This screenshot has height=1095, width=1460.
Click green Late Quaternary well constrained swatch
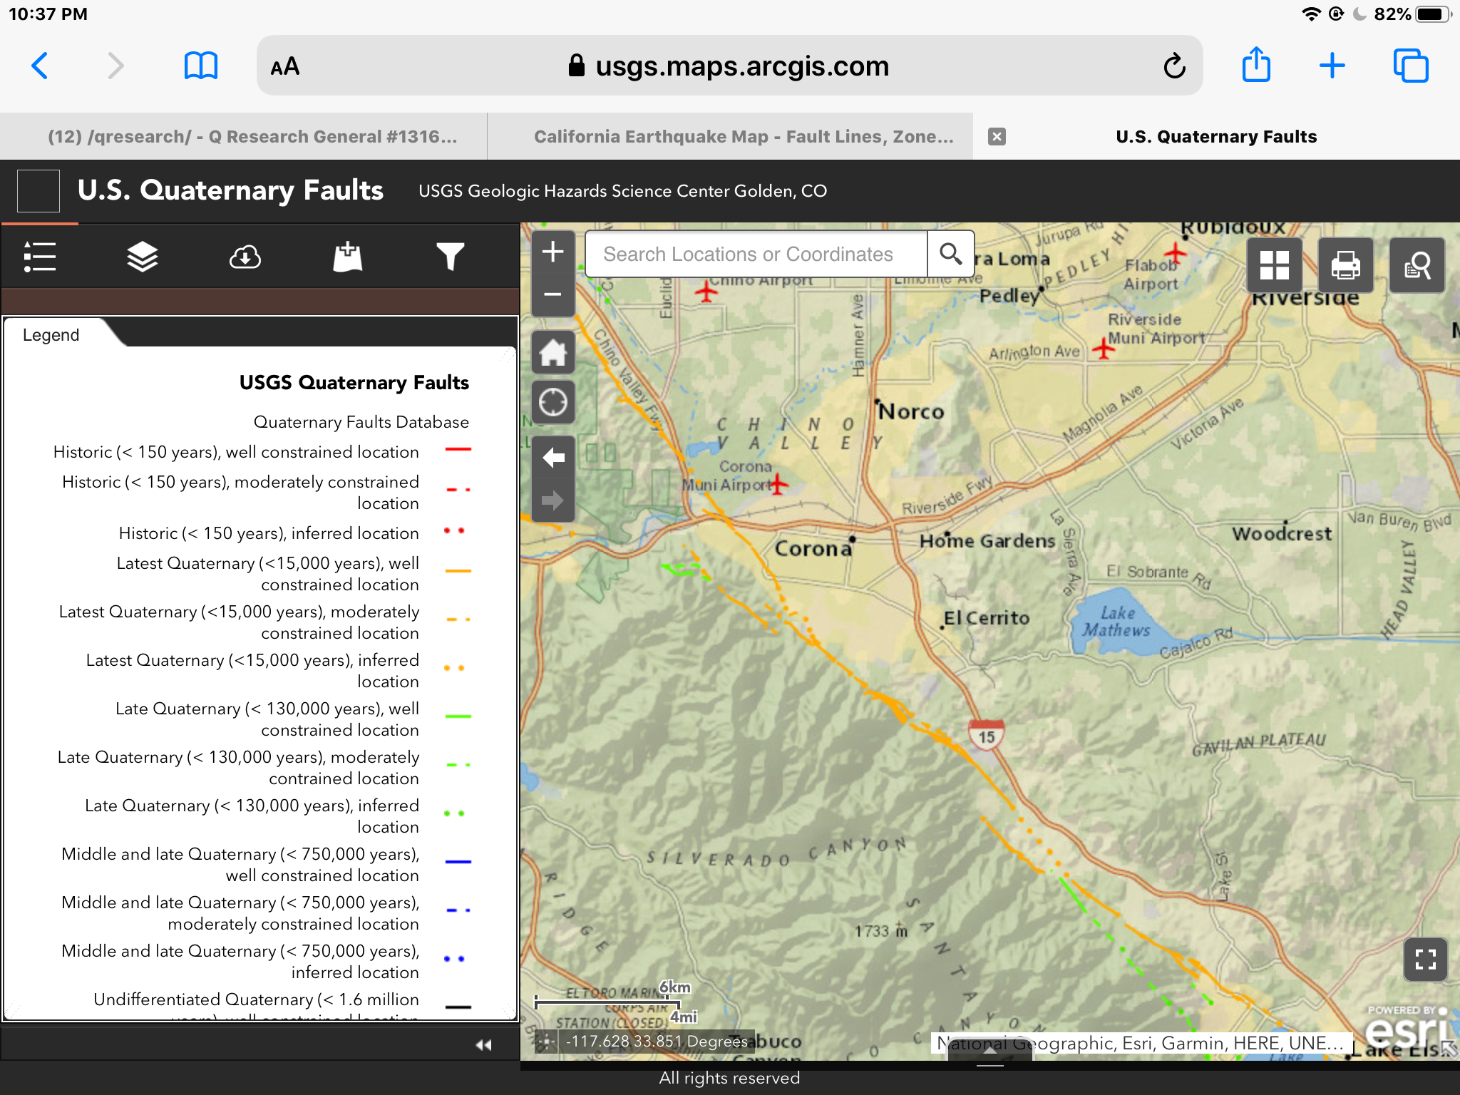458,716
